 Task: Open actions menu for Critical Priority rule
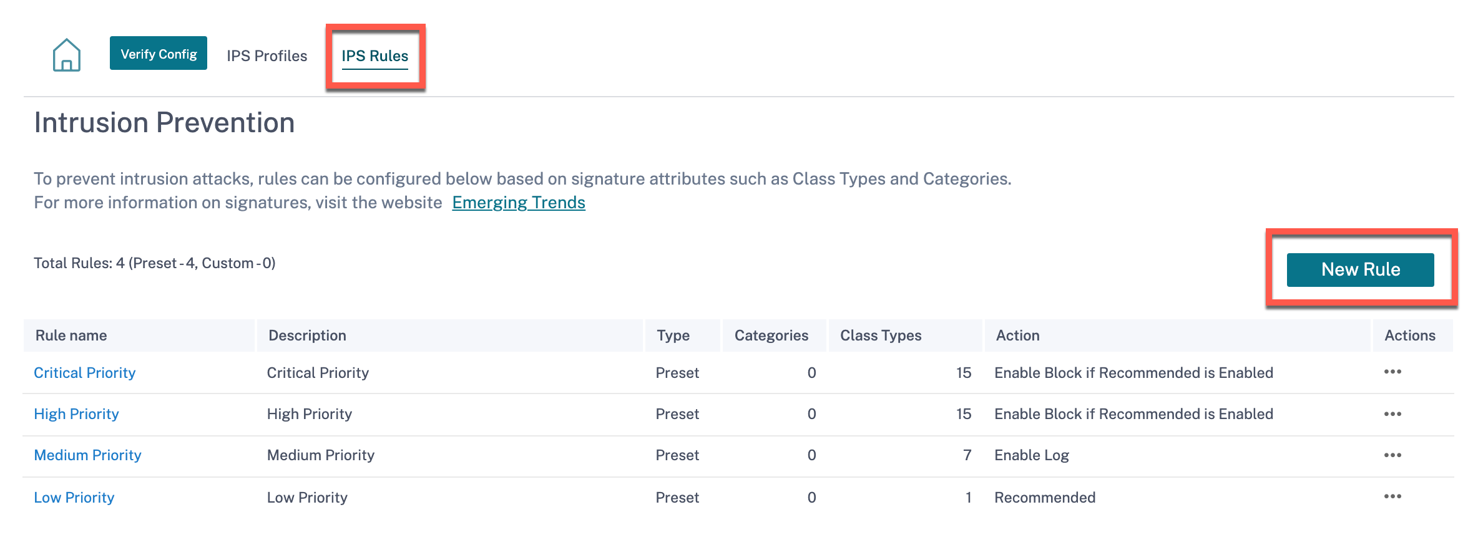point(1392,372)
